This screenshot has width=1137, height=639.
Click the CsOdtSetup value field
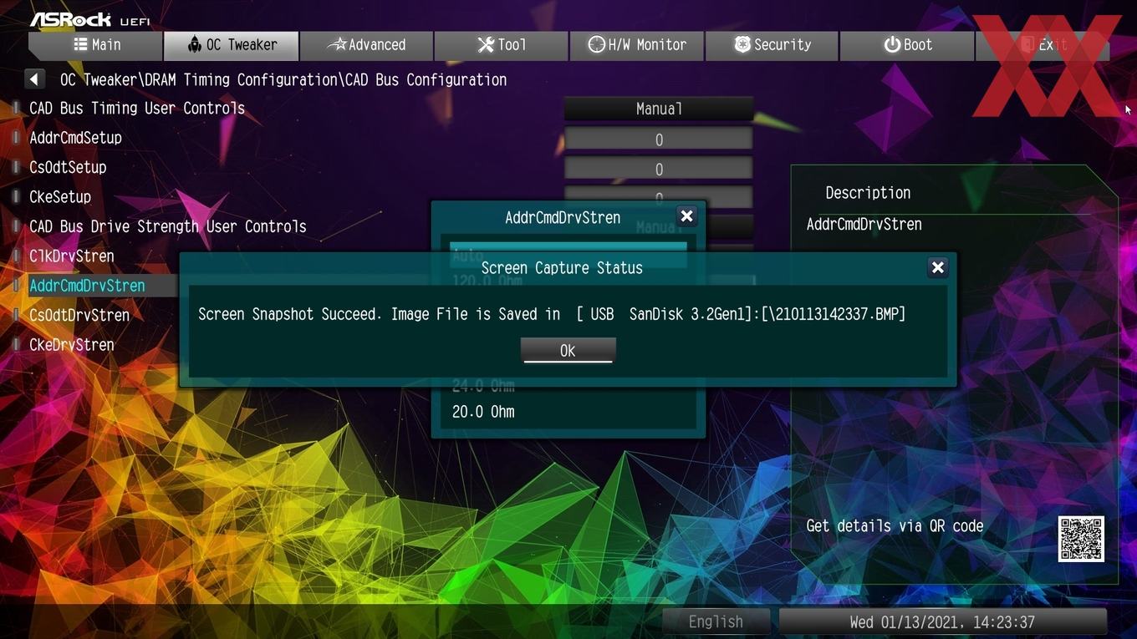tap(659, 169)
